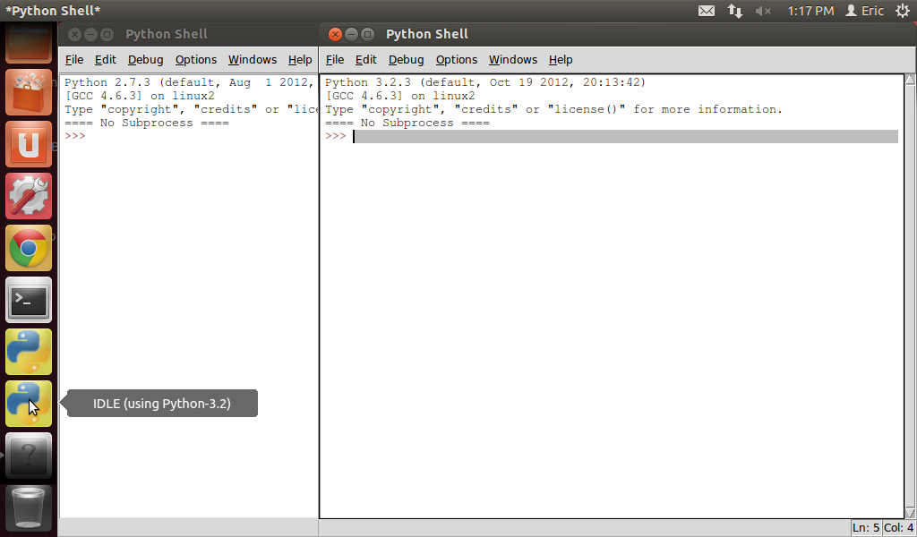Click IDLE (using Python-3.2) launcher icon

click(x=29, y=404)
